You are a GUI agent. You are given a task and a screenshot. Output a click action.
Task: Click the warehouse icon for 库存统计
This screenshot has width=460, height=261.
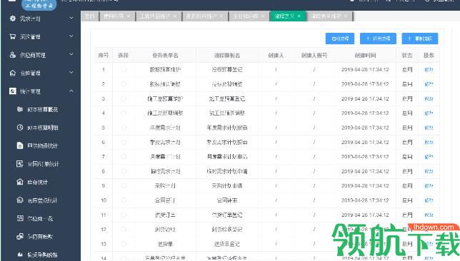pyautogui.click(x=20, y=182)
